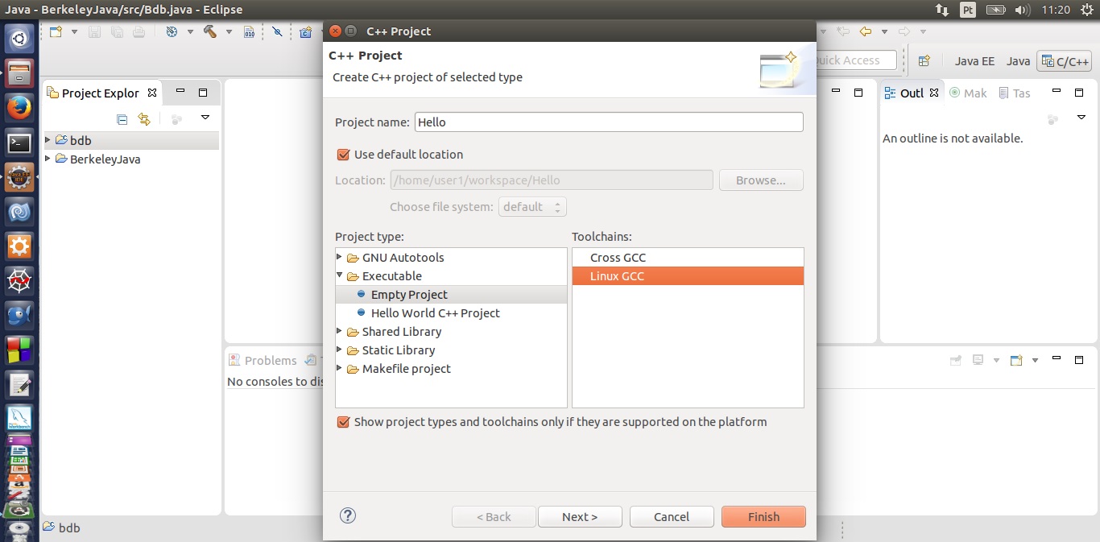
Task: Uncheck Use default location checkbox
Action: [x=344, y=155]
